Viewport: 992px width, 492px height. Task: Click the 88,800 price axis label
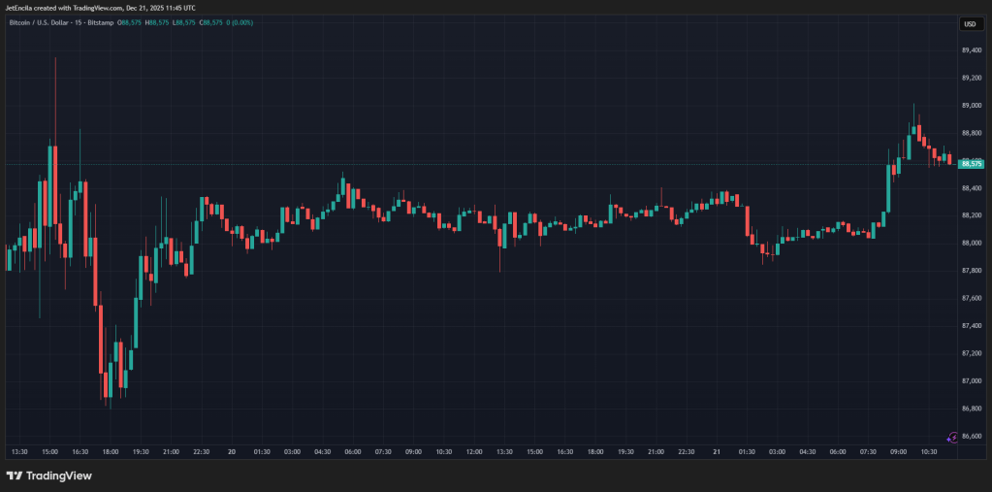click(971, 133)
